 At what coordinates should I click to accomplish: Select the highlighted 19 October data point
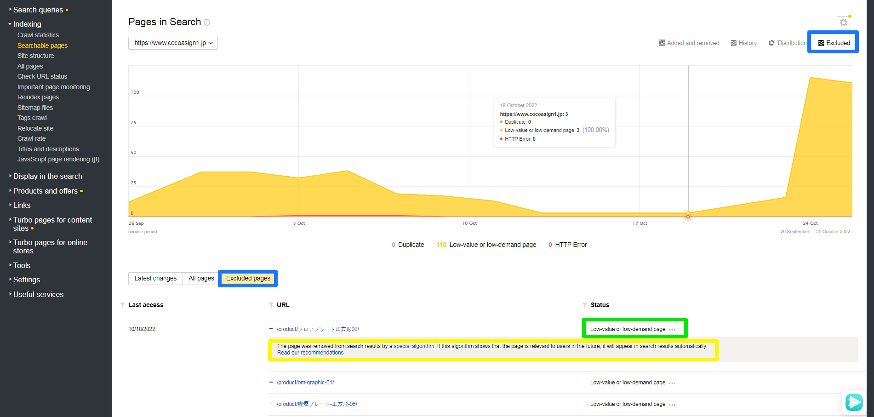[x=688, y=216]
